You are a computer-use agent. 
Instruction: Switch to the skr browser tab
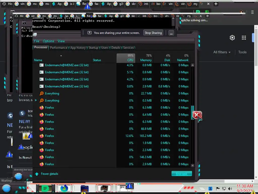pyautogui.click(x=131, y=4)
